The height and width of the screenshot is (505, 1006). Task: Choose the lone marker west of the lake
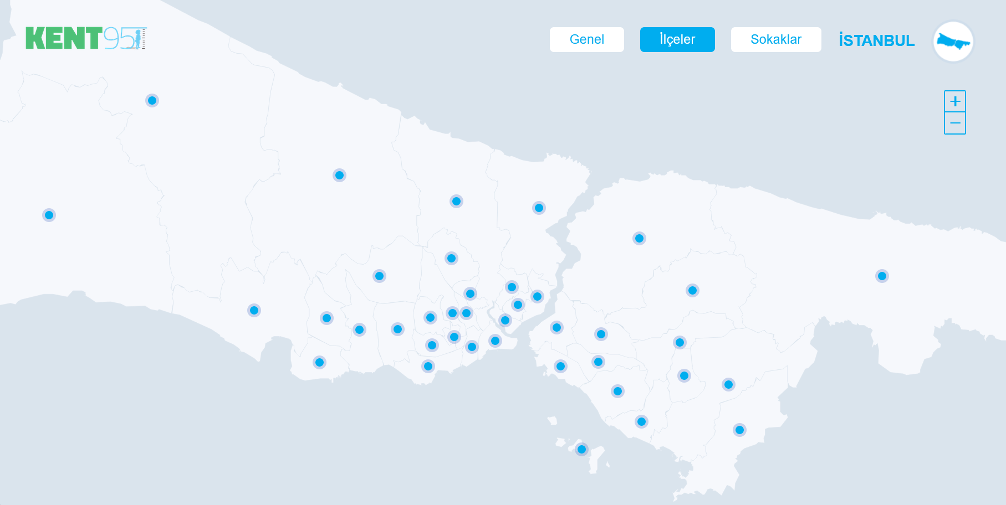point(254,310)
